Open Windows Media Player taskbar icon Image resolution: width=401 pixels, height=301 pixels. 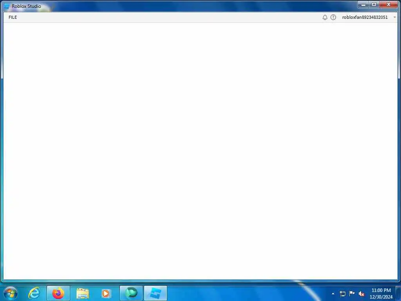[x=106, y=293]
